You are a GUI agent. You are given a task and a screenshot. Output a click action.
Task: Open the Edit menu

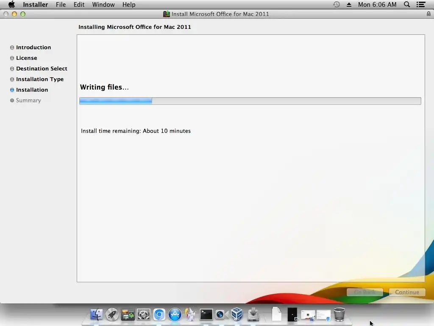79,4
